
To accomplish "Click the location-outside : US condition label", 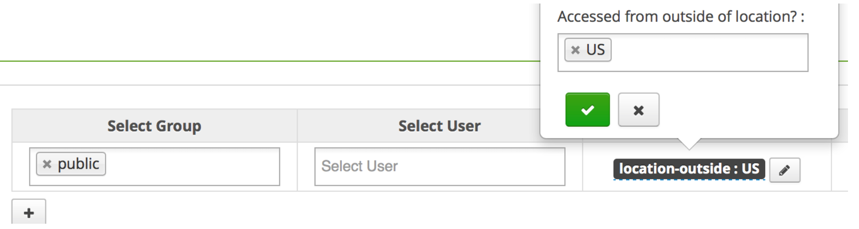I will [689, 169].
